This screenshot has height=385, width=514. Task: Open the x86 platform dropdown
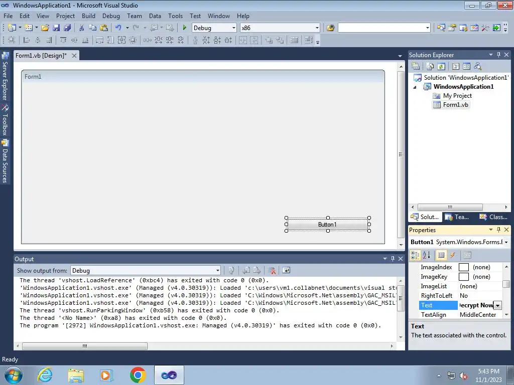317,28
